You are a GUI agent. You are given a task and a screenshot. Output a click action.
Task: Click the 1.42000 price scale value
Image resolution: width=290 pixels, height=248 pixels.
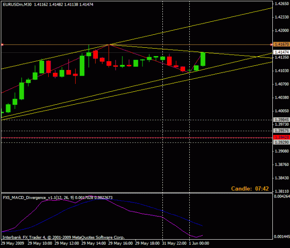[282, 31]
